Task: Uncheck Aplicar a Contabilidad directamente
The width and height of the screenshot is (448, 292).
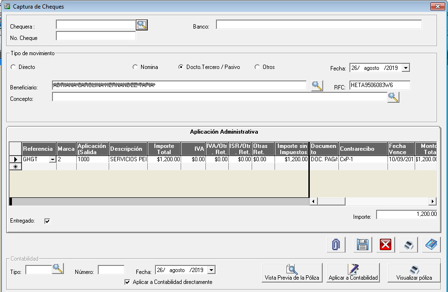Action: [x=127, y=282]
